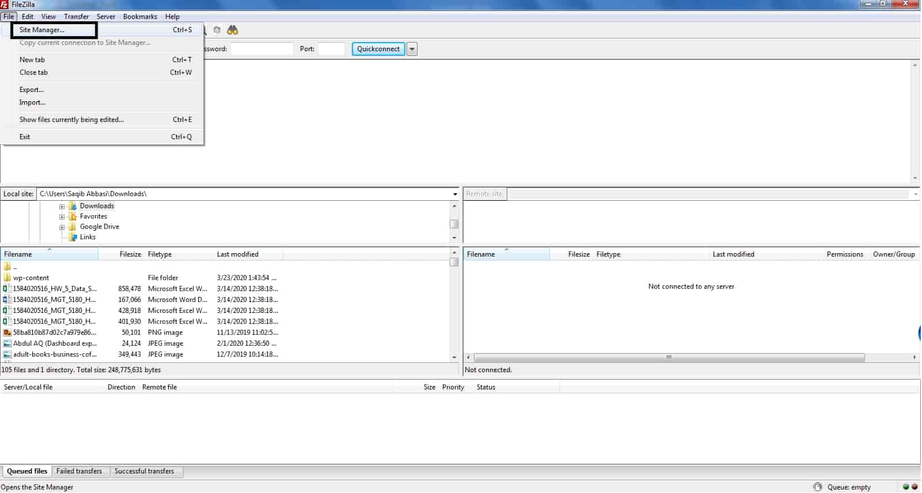Click PNG icon of 58ba810b87d02c7a979e86 file
The image size is (922, 493).
pos(7,332)
